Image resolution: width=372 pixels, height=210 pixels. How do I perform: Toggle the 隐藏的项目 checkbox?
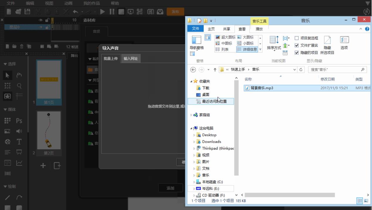click(297, 53)
